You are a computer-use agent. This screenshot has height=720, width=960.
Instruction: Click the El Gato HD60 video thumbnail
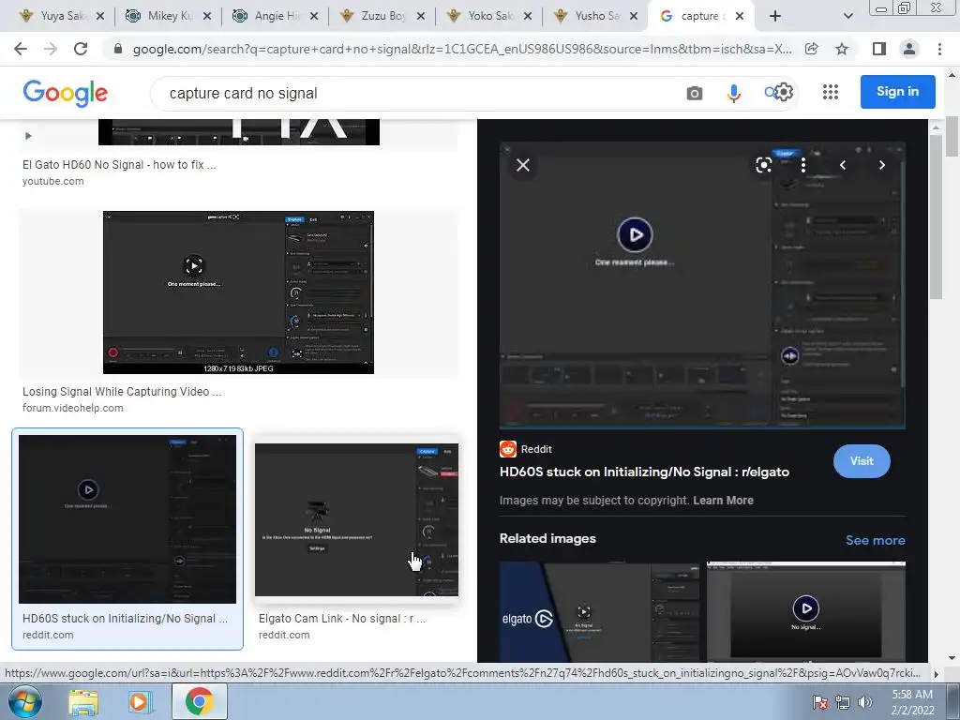click(239, 131)
